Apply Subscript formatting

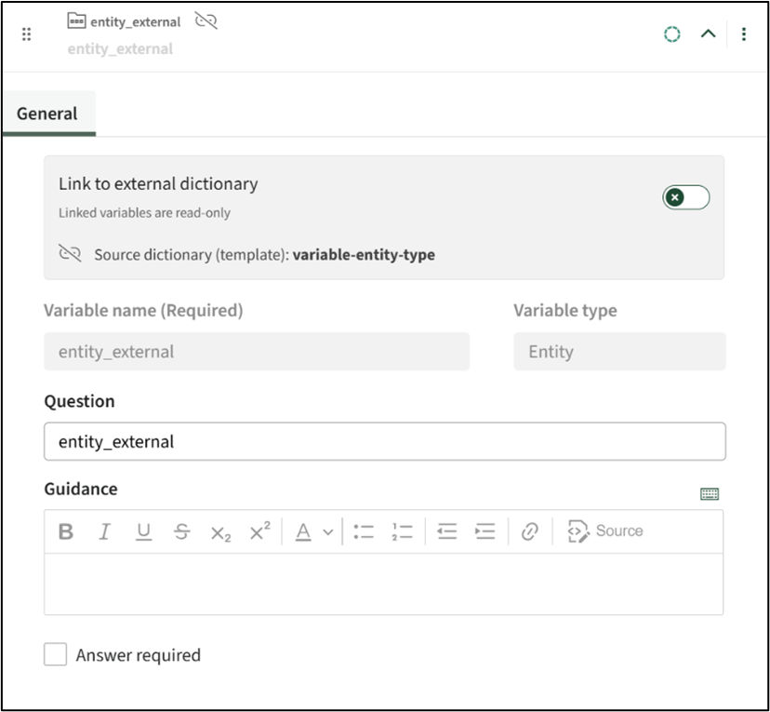(220, 532)
